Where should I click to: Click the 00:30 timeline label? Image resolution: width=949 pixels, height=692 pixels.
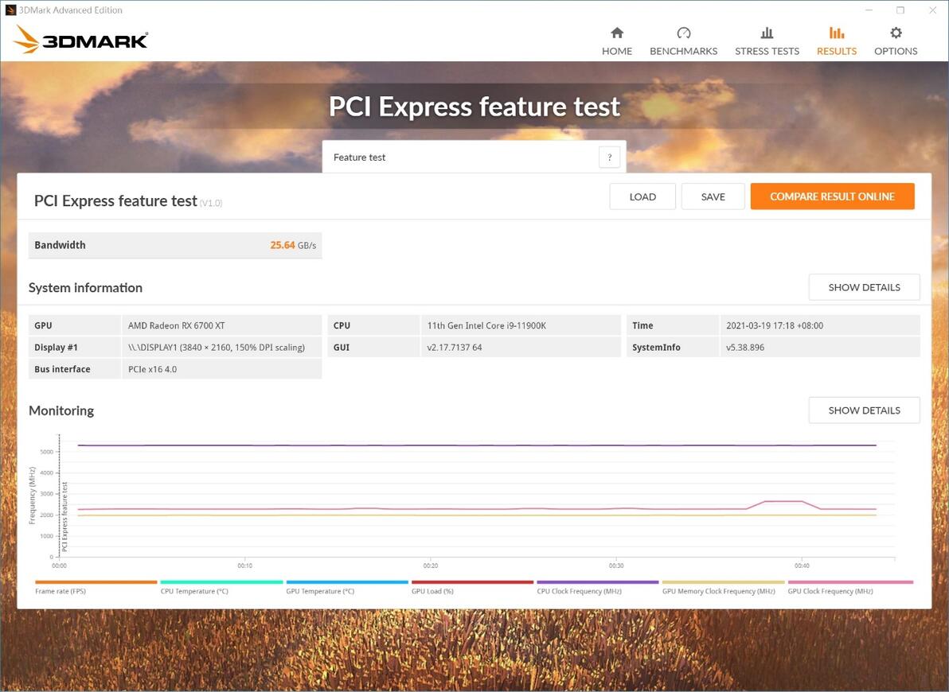click(x=616, y=566)
